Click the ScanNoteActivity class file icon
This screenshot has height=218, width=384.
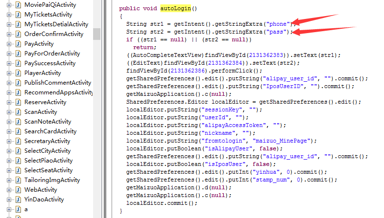point(19,122)
